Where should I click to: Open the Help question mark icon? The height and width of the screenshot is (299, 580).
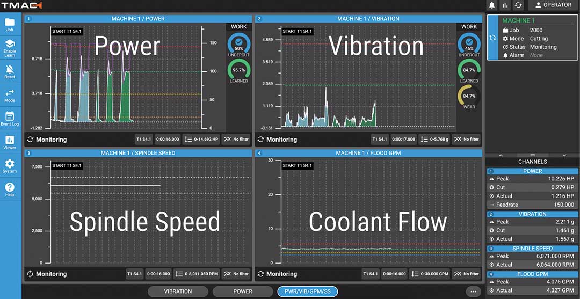(x=10, y=189)
